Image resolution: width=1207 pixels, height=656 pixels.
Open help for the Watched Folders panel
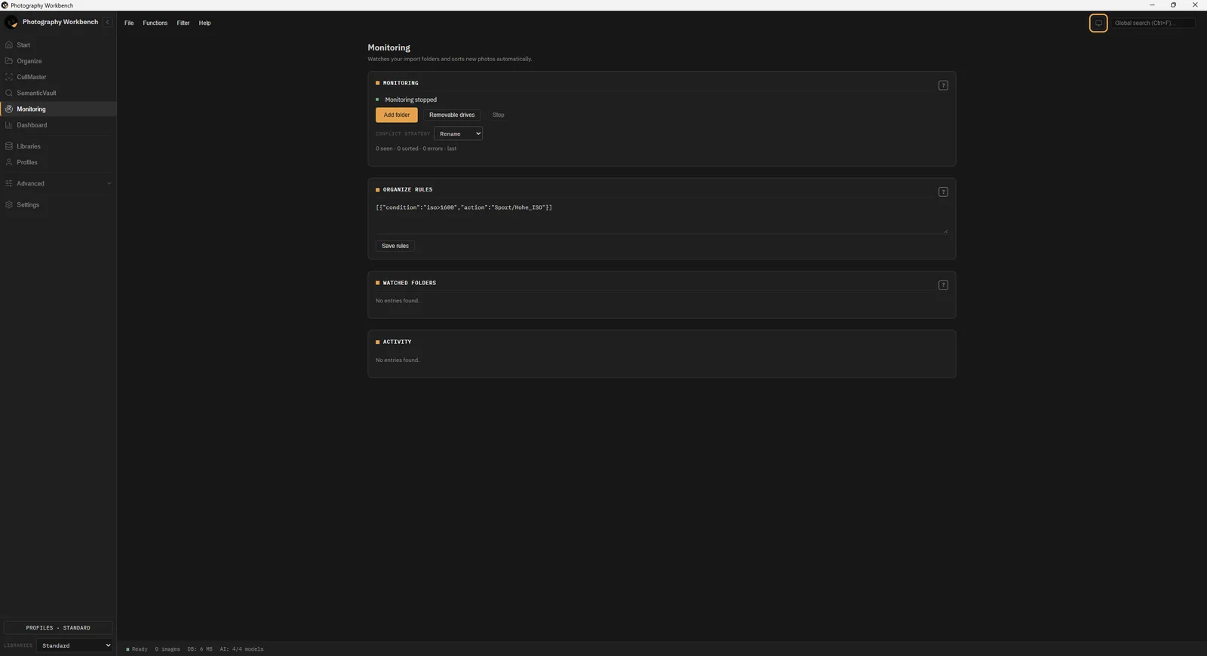943,285
